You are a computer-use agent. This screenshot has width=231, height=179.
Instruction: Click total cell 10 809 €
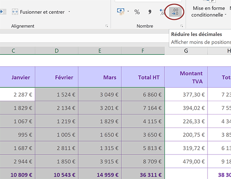point(17,174)
